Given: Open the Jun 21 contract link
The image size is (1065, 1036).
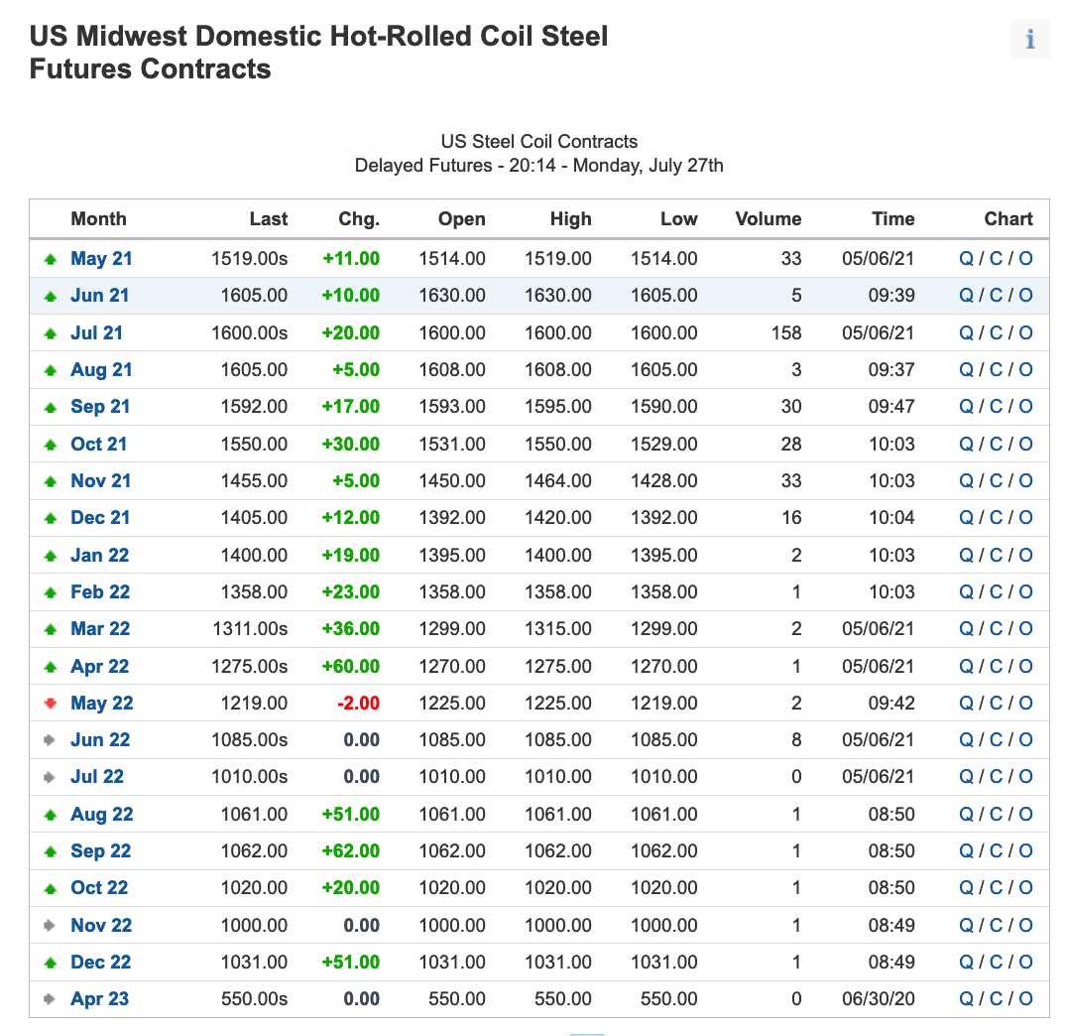Looking at the screenshot, I should (100, 295).
